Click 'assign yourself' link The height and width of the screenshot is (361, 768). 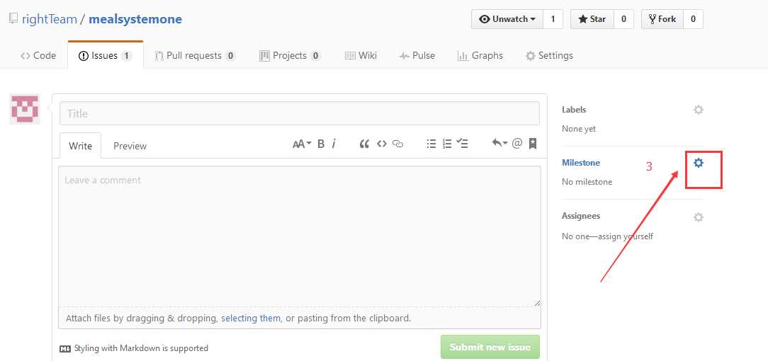(624, 236)
